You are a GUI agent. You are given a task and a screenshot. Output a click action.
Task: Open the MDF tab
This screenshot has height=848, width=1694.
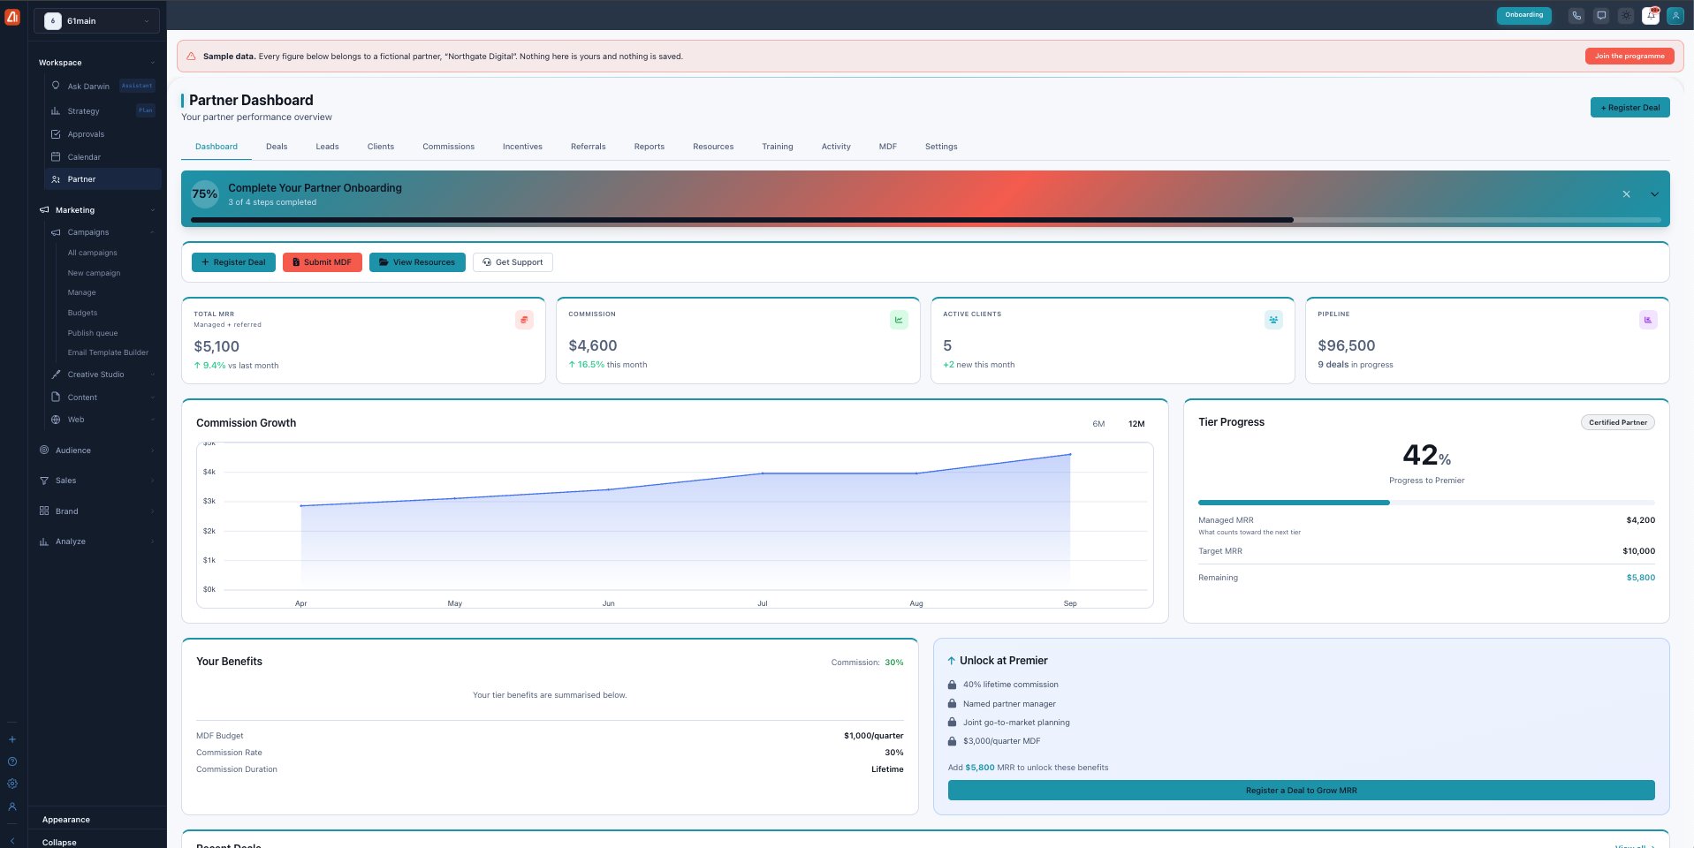pyautogui.click(x=888, y=147)
